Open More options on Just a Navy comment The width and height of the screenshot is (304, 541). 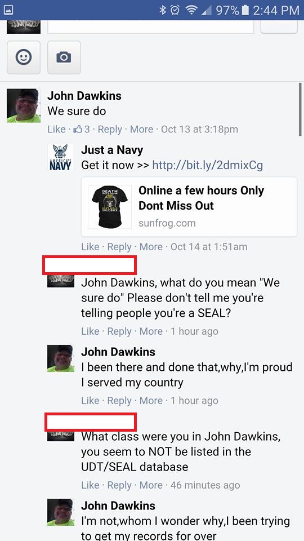pyautogui.click(x=151, y=247)
